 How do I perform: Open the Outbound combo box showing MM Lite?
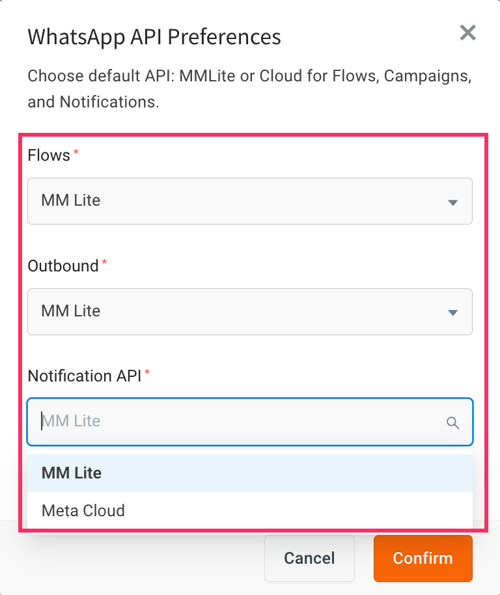[x=250, y=312]
